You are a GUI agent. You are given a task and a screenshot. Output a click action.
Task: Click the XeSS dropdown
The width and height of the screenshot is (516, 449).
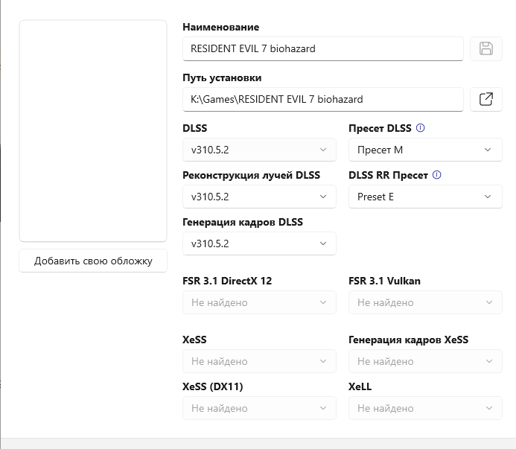258,361
